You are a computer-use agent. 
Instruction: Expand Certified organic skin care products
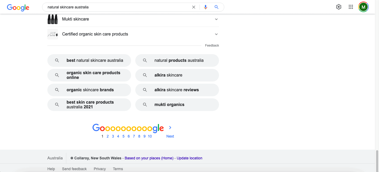[216, 34]
